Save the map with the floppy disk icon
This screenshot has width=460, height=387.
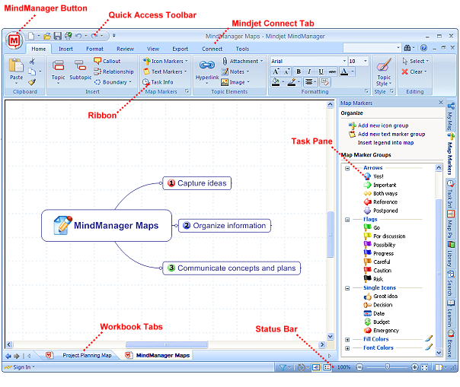coord(58,36)
